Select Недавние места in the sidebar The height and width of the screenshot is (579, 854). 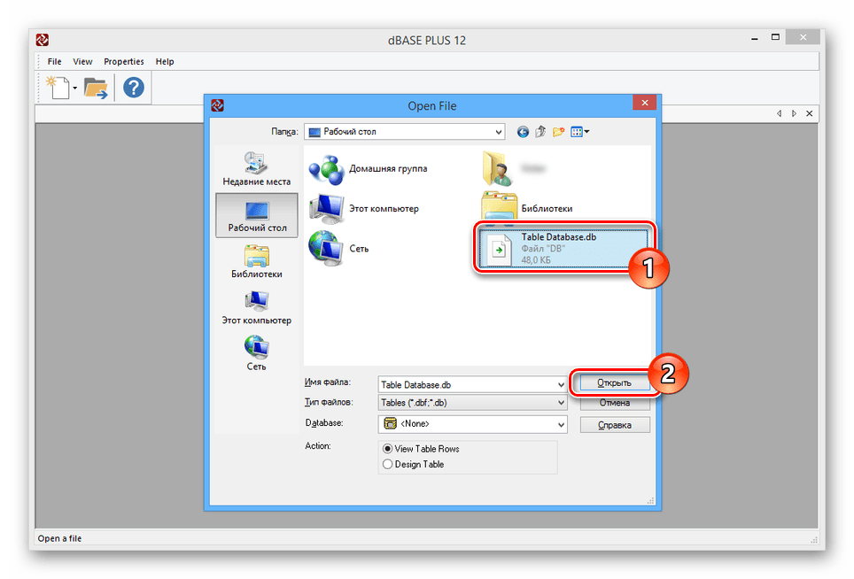pyautogui.click(x=256, y=168)
